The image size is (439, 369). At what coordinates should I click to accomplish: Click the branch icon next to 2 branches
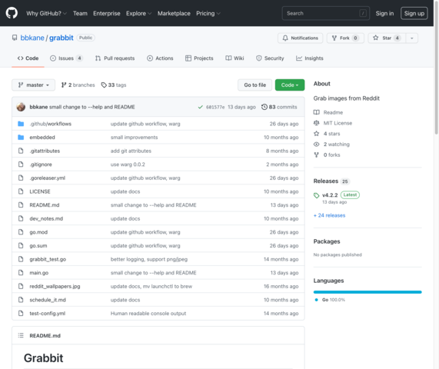[x=64, y=85]
